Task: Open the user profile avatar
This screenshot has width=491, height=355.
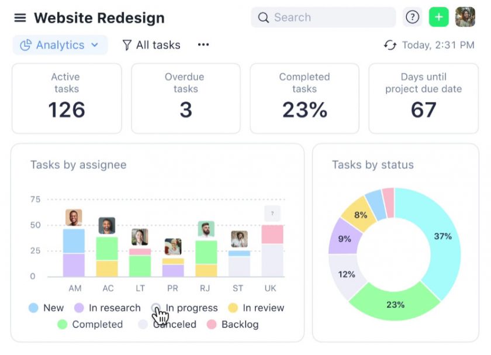Action: 465,18
